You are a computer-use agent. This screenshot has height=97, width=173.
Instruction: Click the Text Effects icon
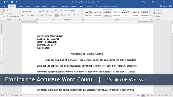[x=42, y=15]
